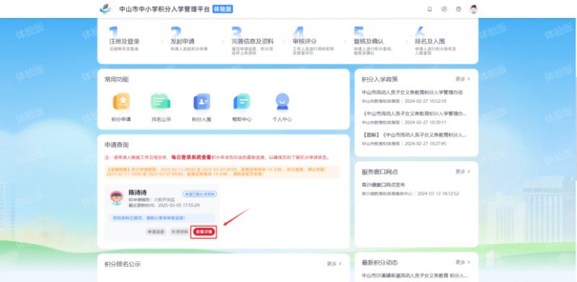This screenshot has width=577, height=282.
Task: Open the notification bell
Action: [x=430, y=9]
